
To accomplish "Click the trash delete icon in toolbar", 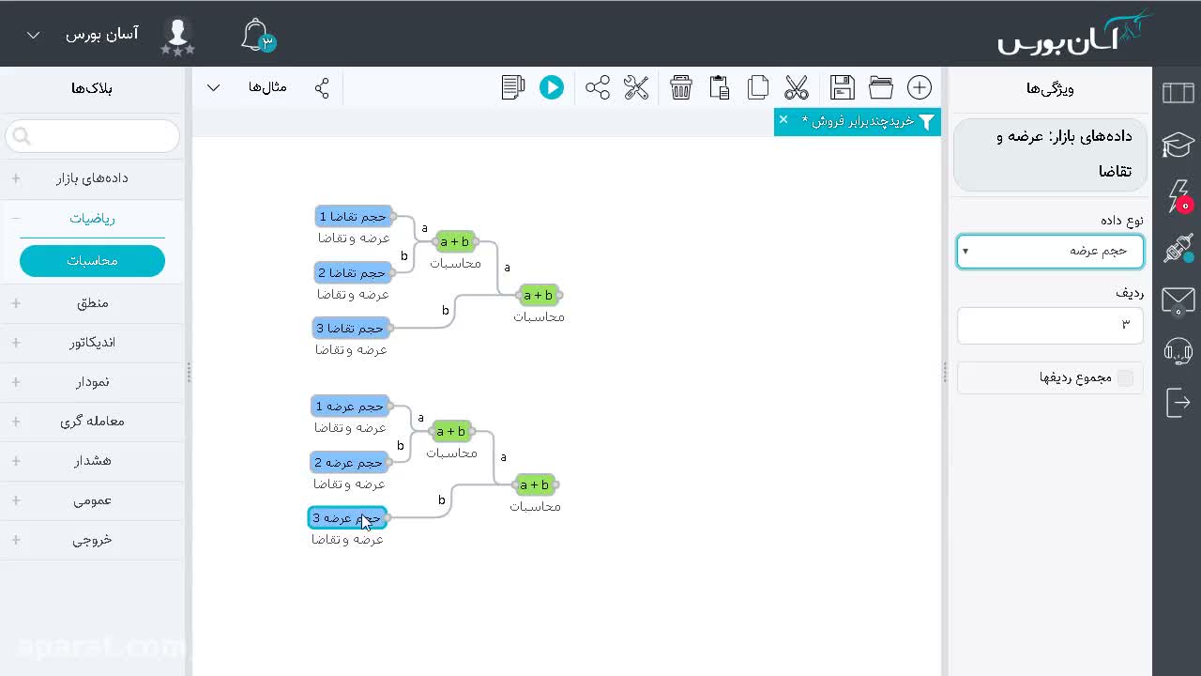I will click(681, 87).
